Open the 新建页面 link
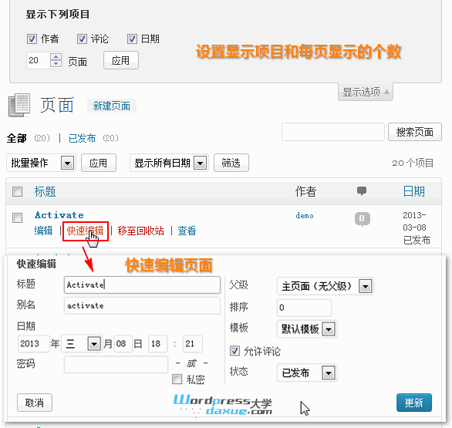This screenshot has height=428, width=452. point(112,106)
